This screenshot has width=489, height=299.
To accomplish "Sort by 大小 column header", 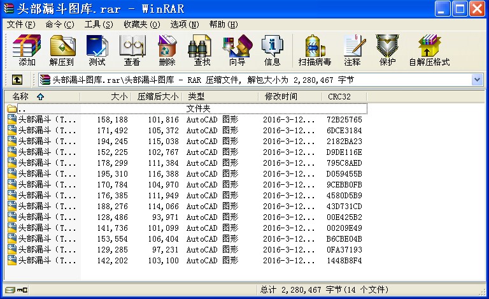I will pos(106,96).
